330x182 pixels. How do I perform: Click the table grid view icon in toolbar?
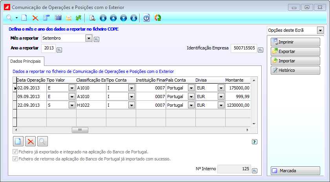coord(58,18)
